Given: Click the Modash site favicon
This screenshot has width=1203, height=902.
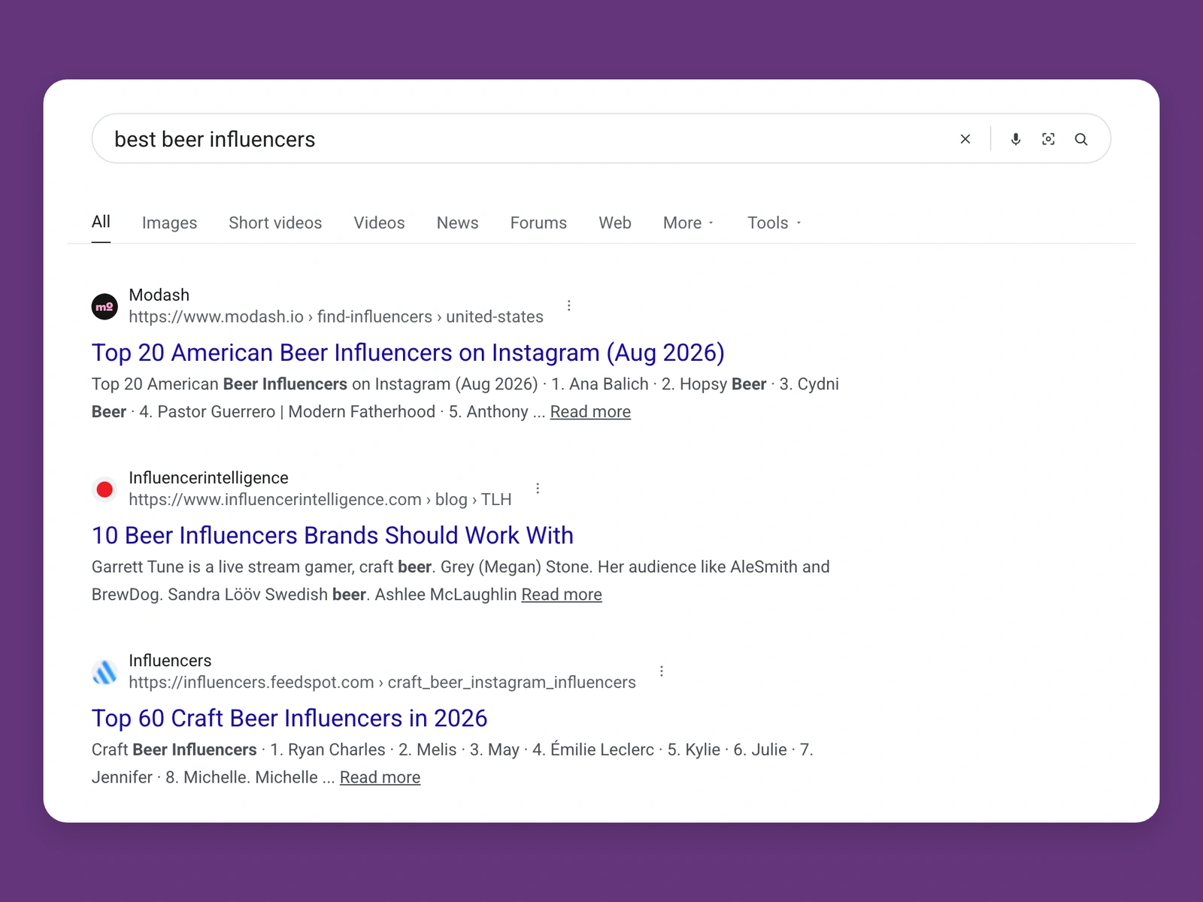Looking at the screenshot, I should (105, 307).
